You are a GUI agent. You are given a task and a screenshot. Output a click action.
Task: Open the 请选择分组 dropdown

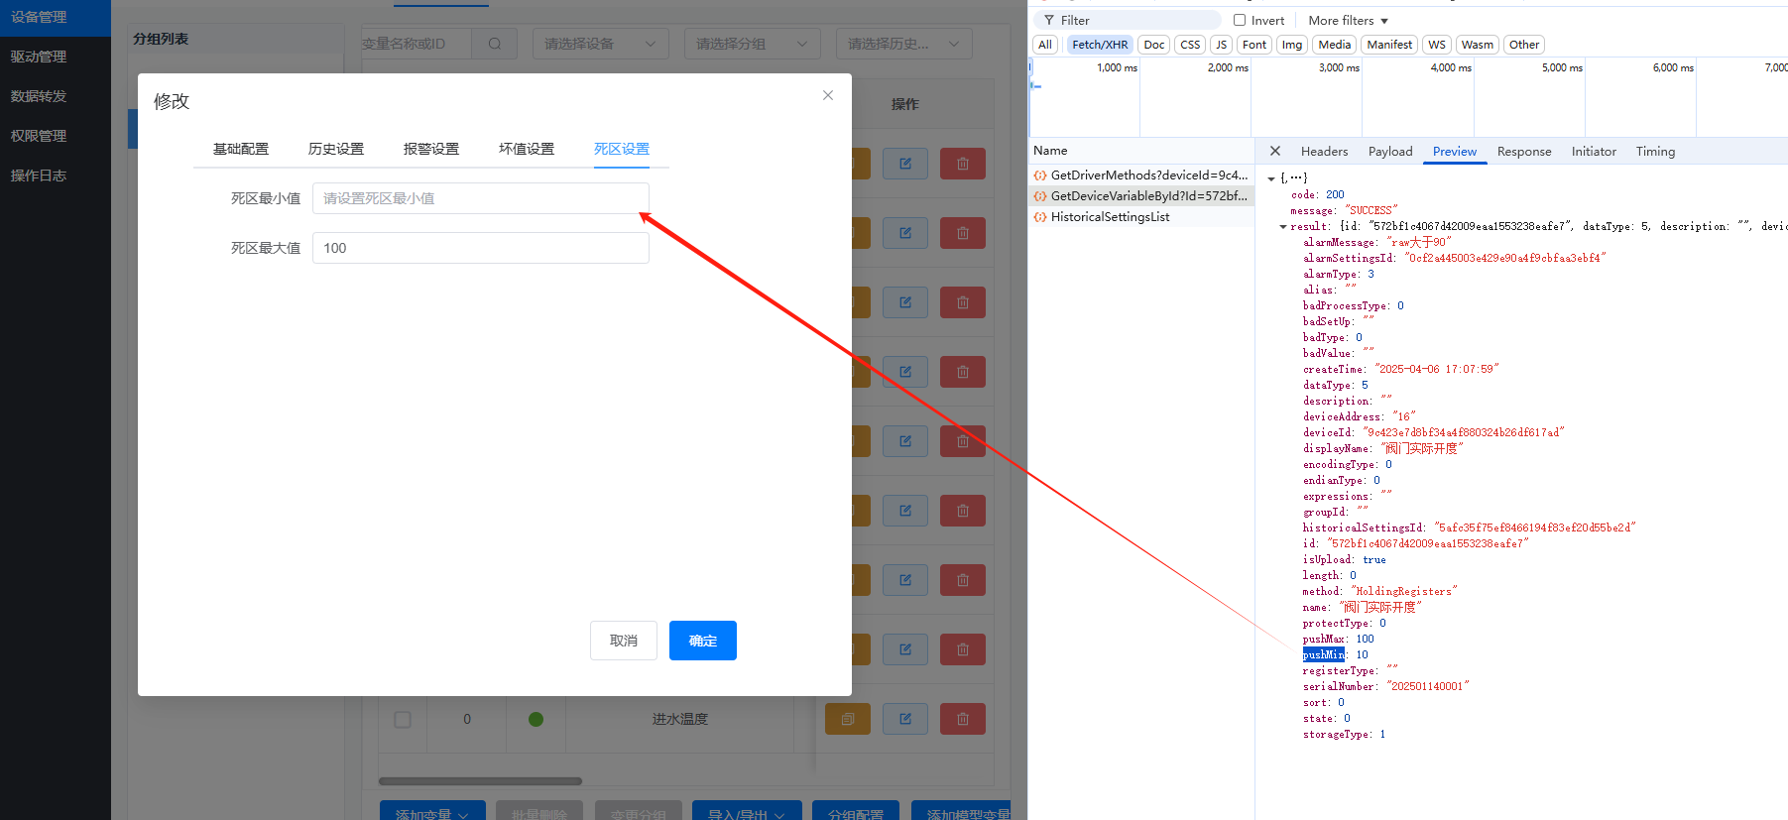[x=753, y=44]
